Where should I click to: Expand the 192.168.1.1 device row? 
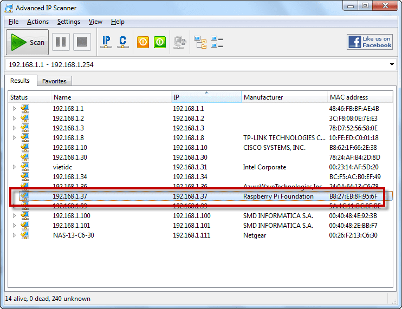[15, 109]
